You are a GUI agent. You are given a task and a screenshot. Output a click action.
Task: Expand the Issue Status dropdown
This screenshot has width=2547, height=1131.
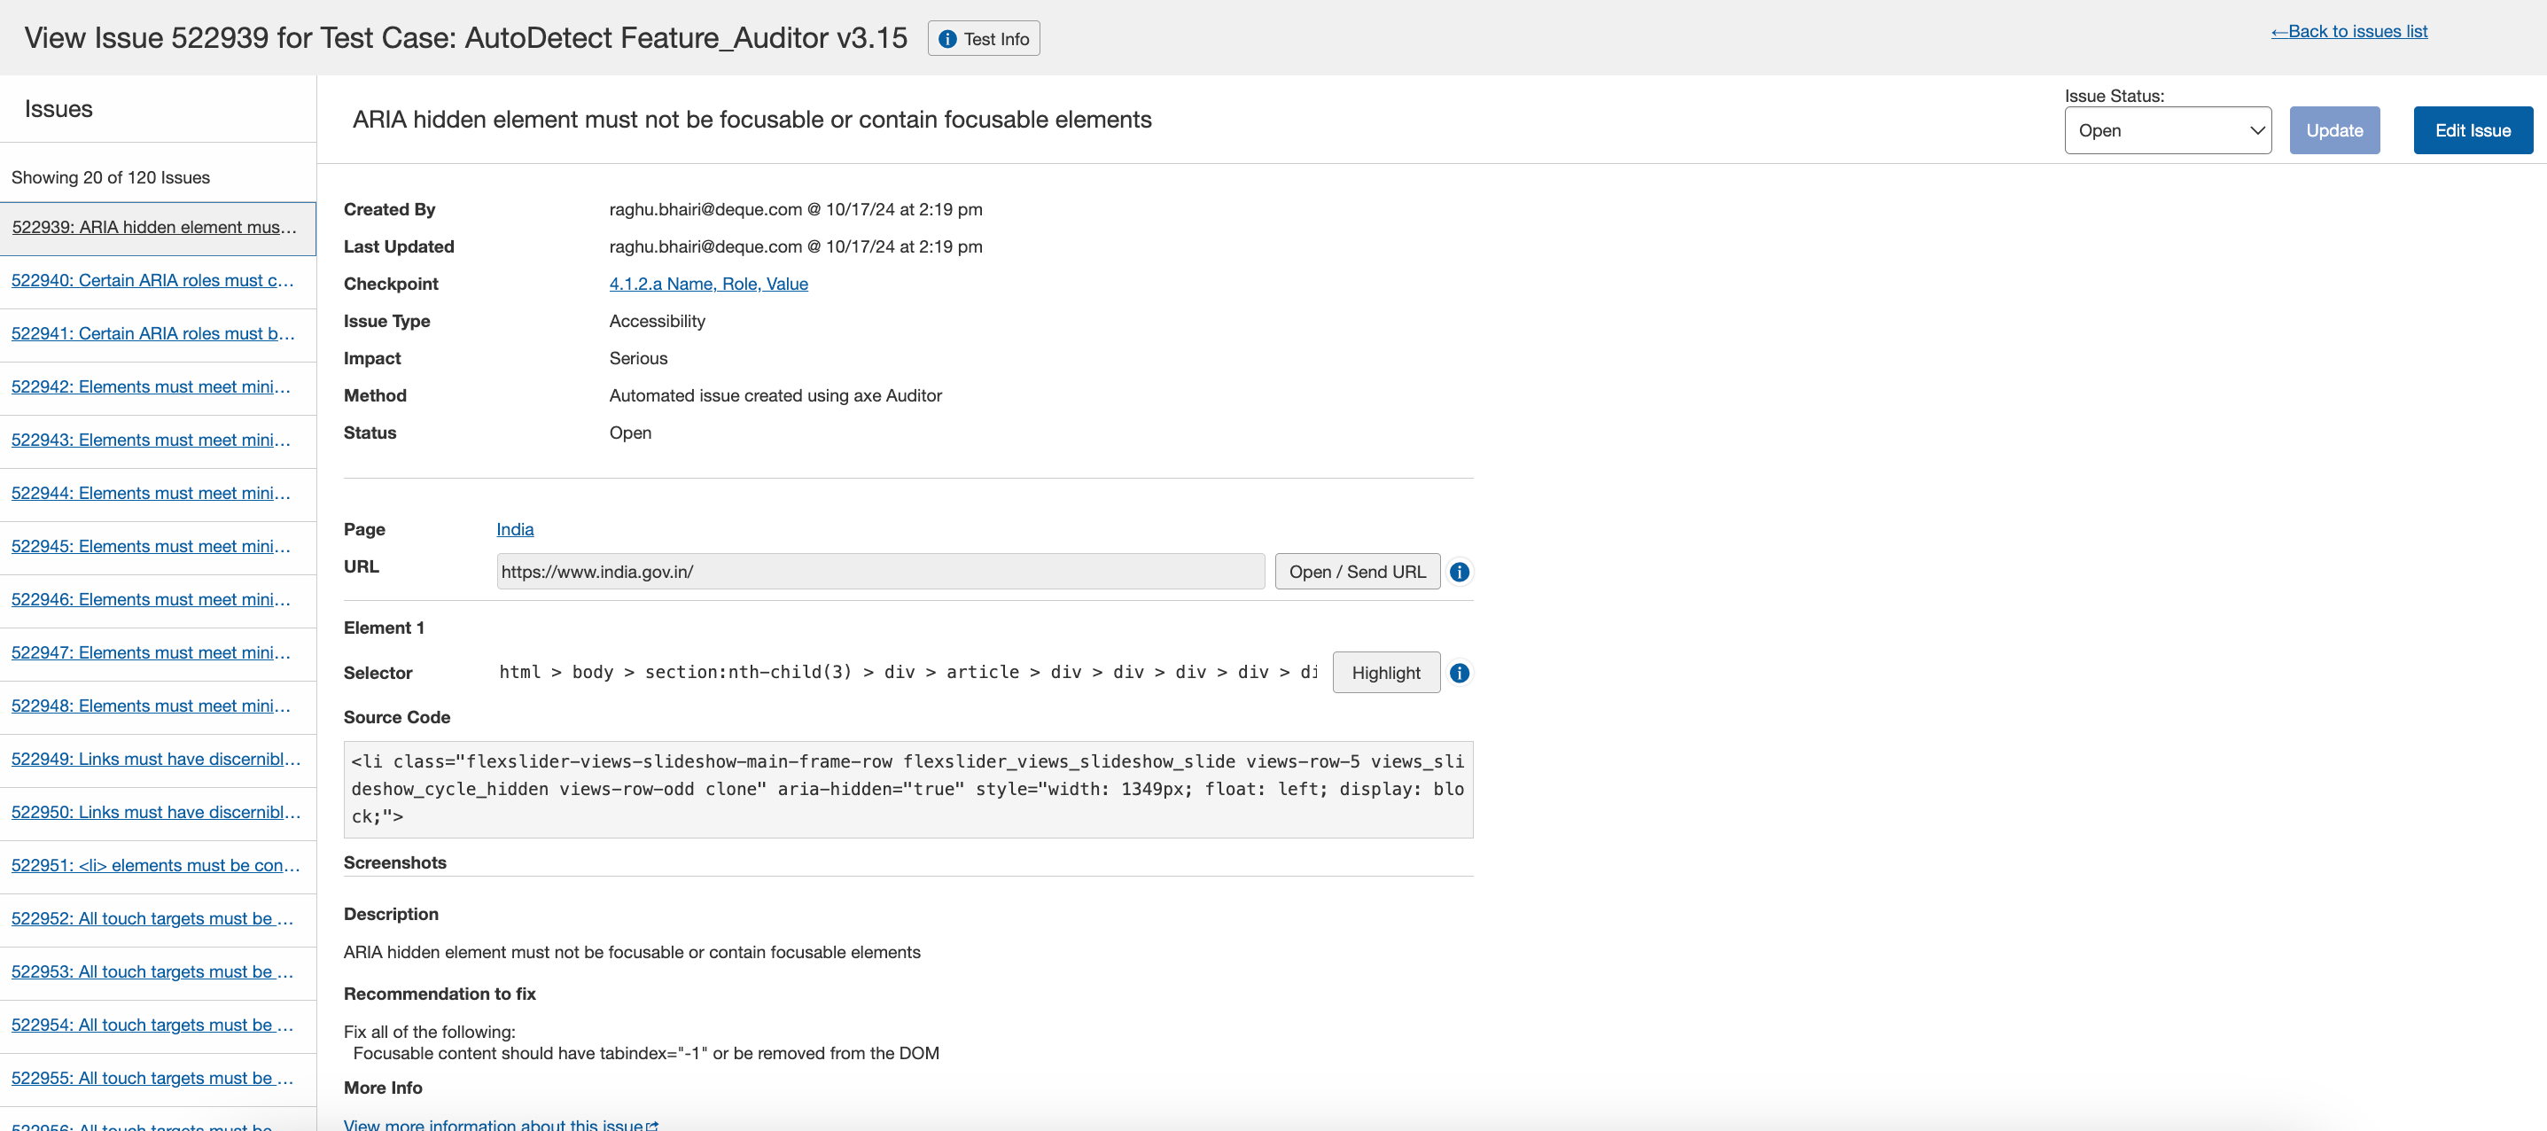(x=2166, y=130)
